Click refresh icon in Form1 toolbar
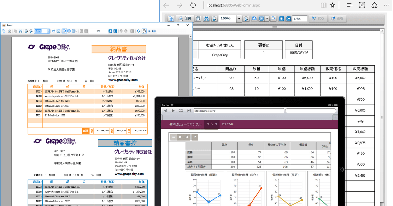 [x=138, y=31]
